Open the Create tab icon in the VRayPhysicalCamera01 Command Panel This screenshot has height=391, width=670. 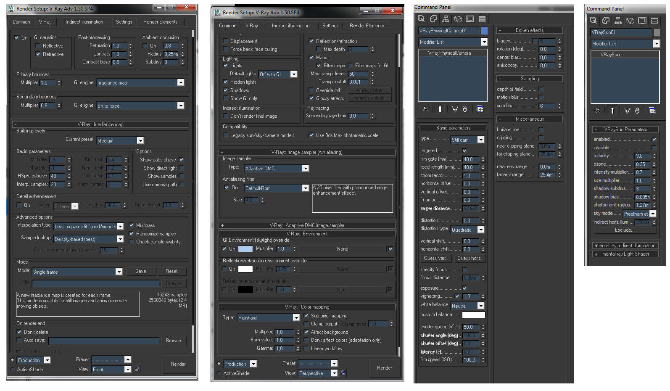421,19
